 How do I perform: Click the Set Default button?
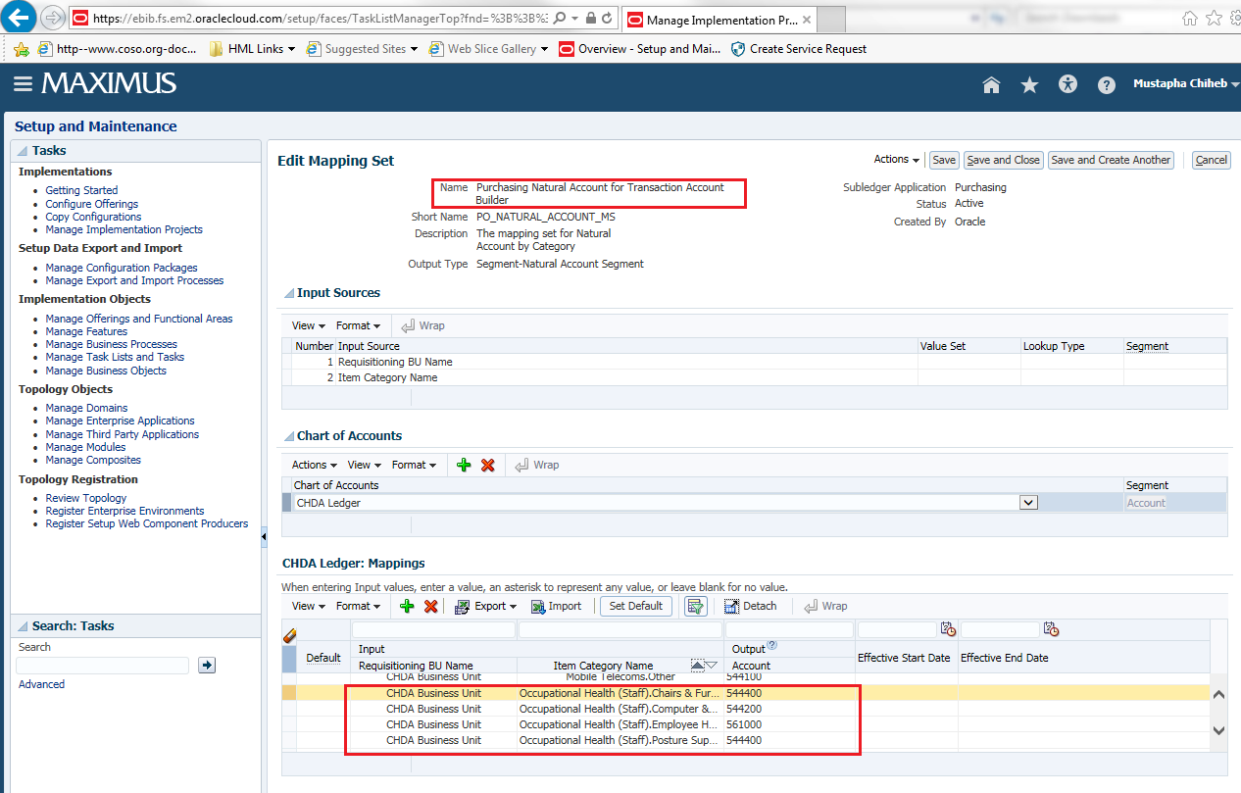(635, 606)
